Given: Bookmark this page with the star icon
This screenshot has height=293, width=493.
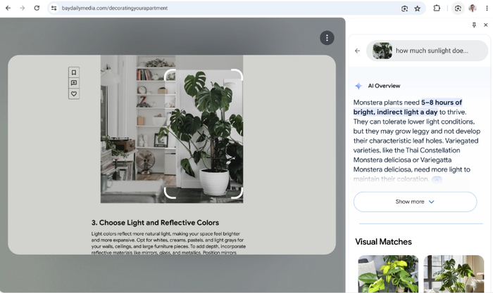Looking at the screenshot, I should click(x=417, y=8).
